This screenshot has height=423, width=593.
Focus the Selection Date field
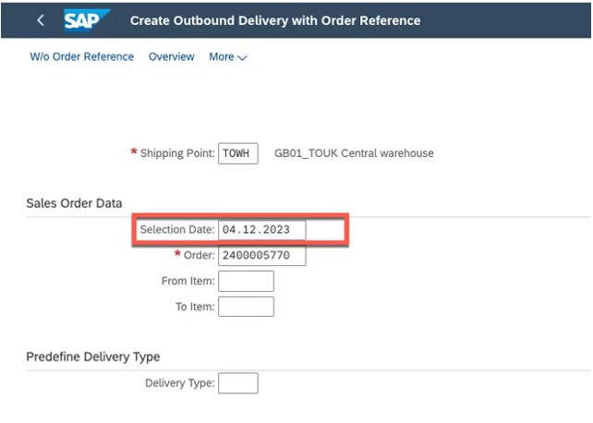click(261, 229)
